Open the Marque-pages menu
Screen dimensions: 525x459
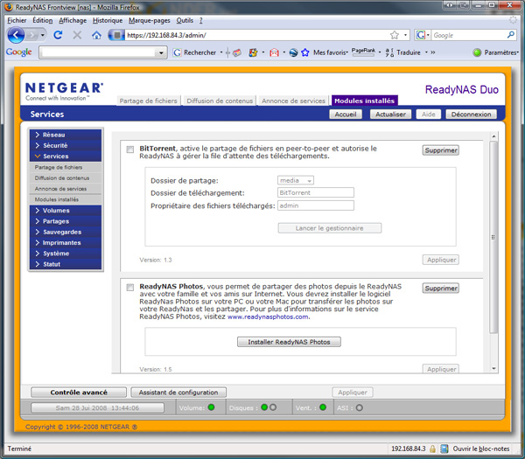[150, 20]
